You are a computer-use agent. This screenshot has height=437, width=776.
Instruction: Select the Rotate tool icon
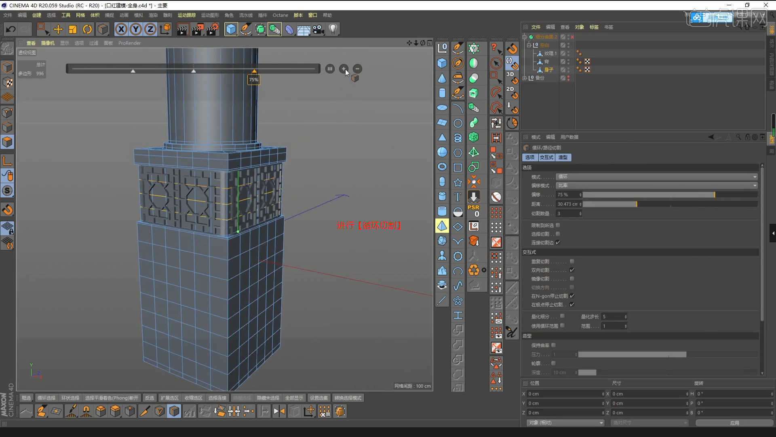click(87, 29)
